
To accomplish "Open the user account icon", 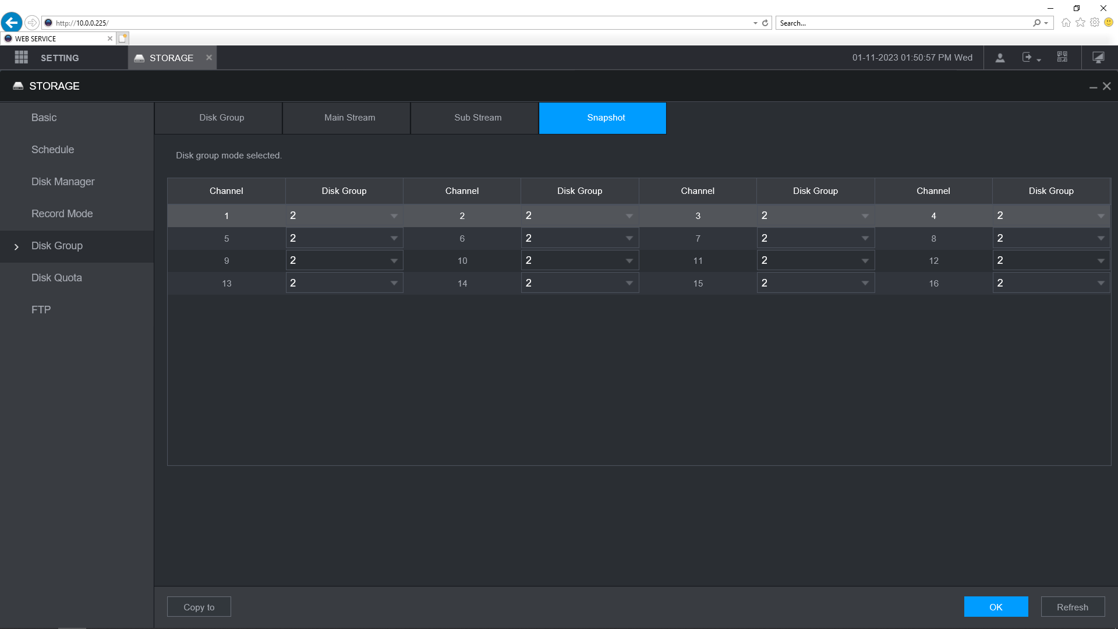I will click(1000, 58).
